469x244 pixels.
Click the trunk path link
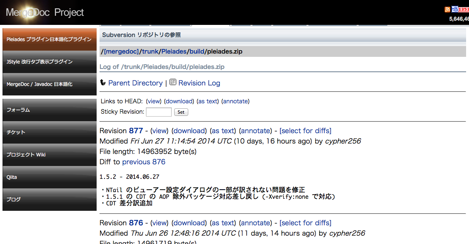point(150,51)
